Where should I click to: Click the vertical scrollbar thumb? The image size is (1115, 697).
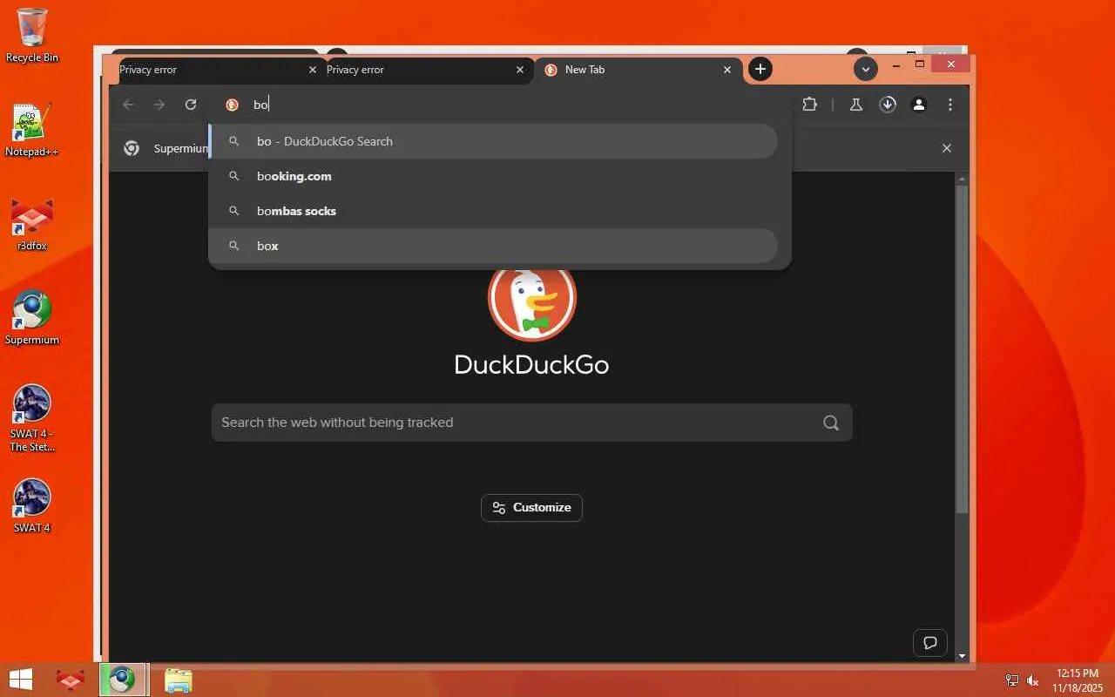(x=962, y=348)
